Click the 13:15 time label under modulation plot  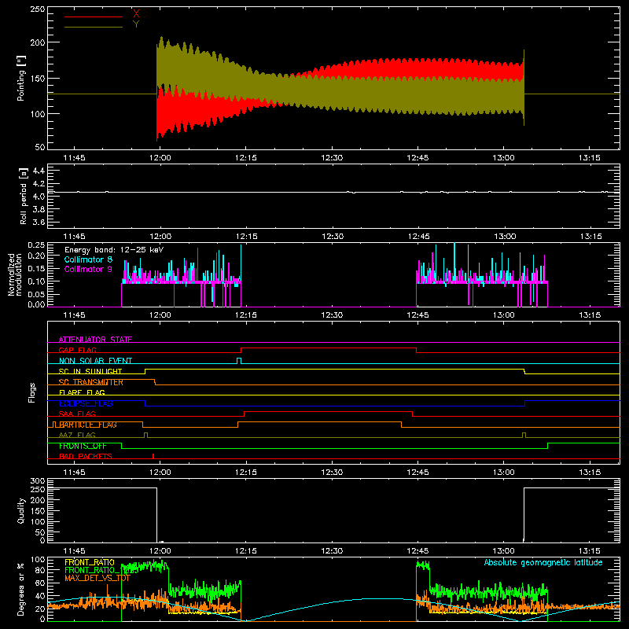click(590, 315)
